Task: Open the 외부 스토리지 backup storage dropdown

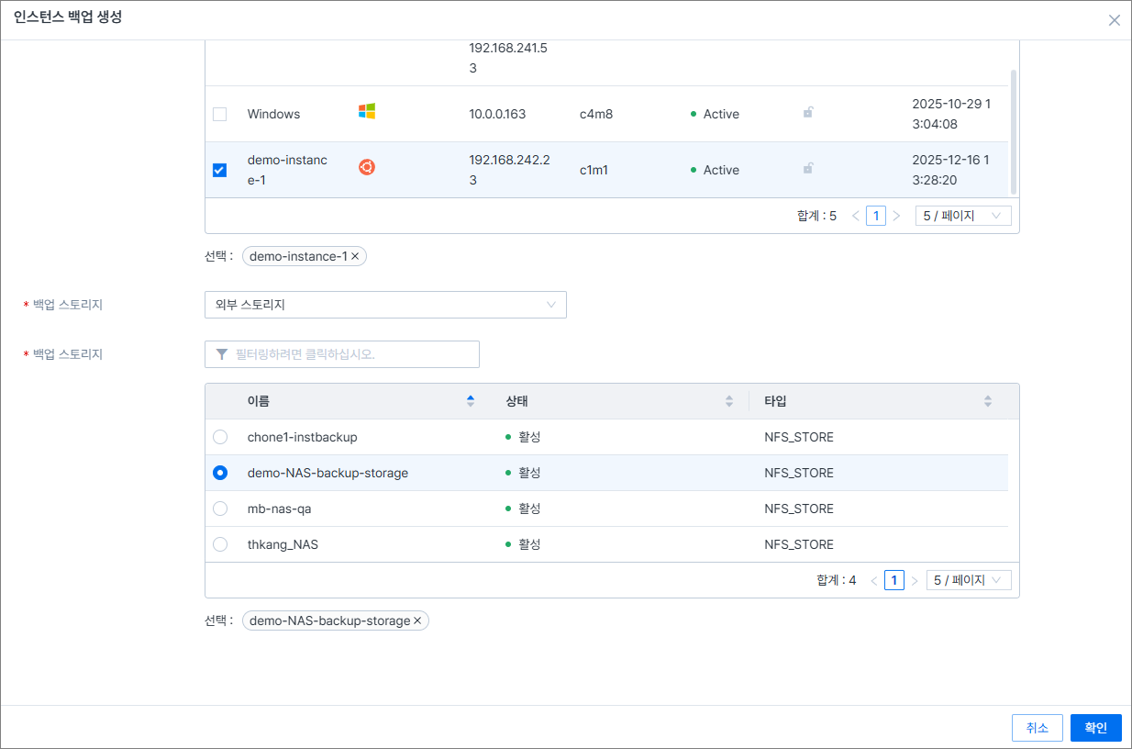Action: pos(385,305)
